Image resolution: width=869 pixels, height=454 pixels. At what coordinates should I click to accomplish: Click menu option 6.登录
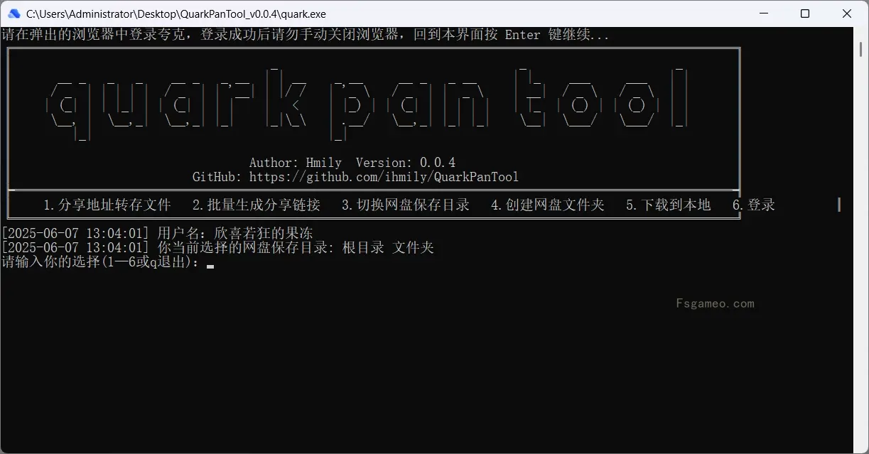754,205
